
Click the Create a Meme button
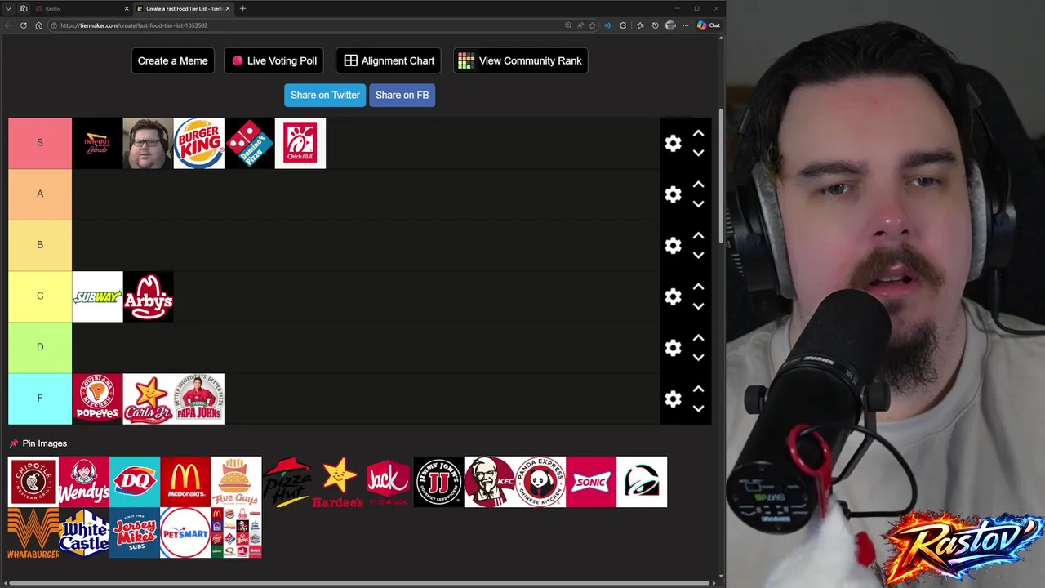(x=172, y=60)
